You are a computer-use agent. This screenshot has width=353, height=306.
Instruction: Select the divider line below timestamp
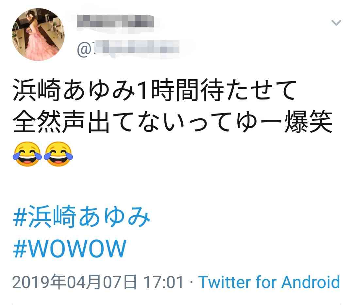point(176,305)
